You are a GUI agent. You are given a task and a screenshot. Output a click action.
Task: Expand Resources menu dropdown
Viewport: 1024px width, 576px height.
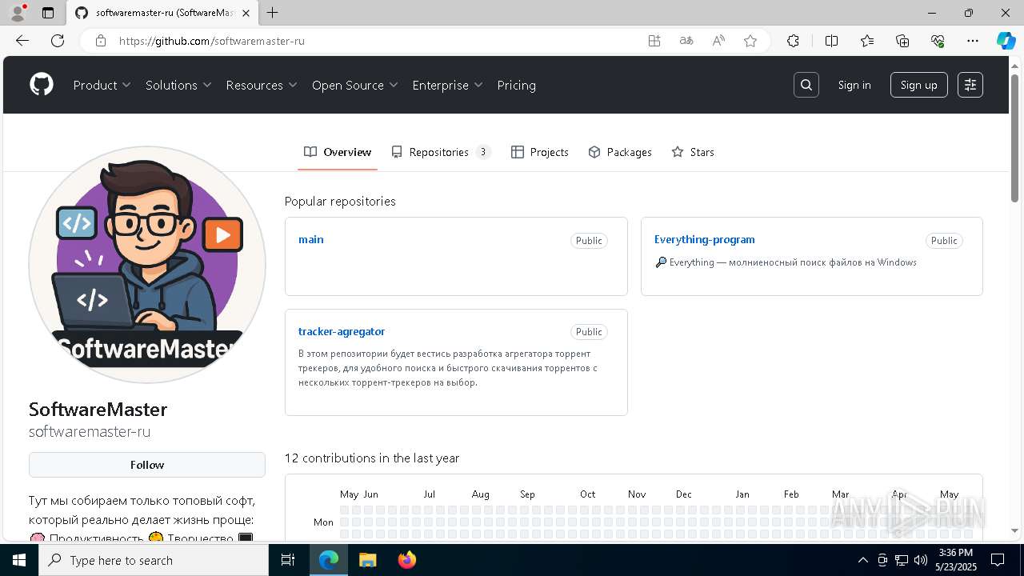tap(262, 85)
